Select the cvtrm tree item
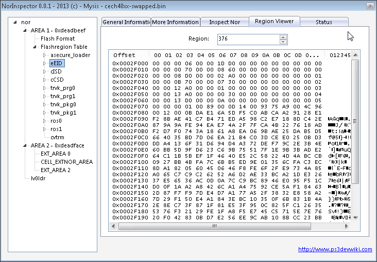This screenshot has height=262, width=377. 57,137
